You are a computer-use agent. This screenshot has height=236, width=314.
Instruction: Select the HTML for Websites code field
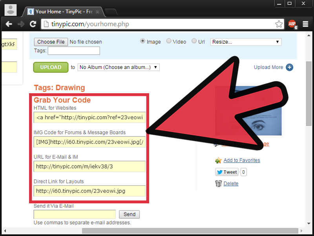(x=89, y=117)
